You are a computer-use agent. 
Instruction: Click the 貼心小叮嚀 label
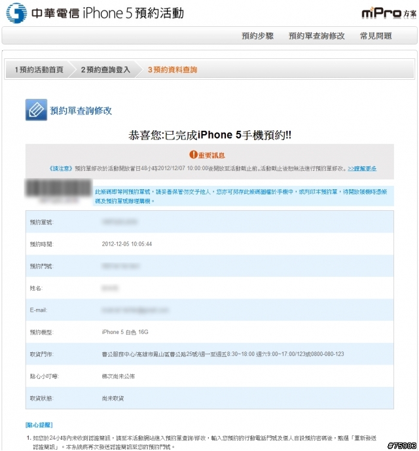(45, 376)
